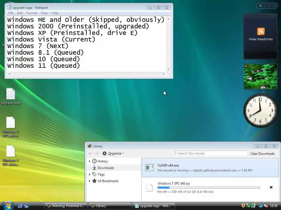Click Notepad vertical scroll up arrow
281x210 pixels.
coord(168,19)
